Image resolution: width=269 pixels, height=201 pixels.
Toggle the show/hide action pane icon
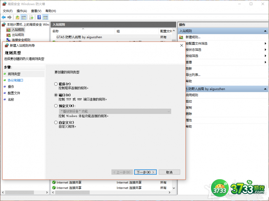(x=45, y=17)
